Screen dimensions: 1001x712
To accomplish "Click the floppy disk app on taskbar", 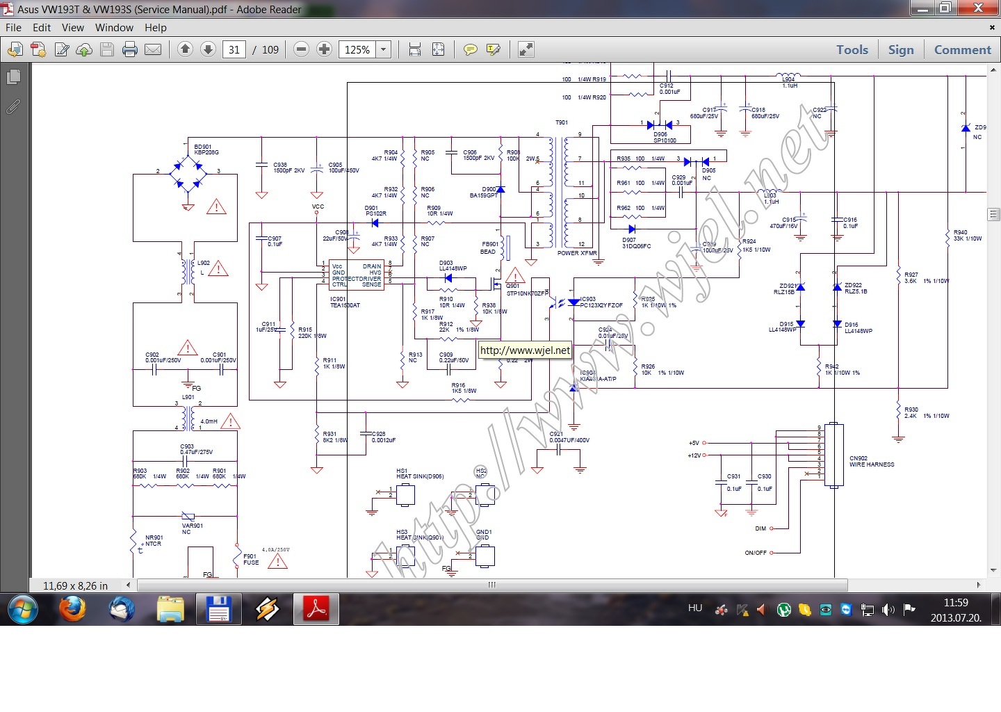I will (x=219, y=610).
